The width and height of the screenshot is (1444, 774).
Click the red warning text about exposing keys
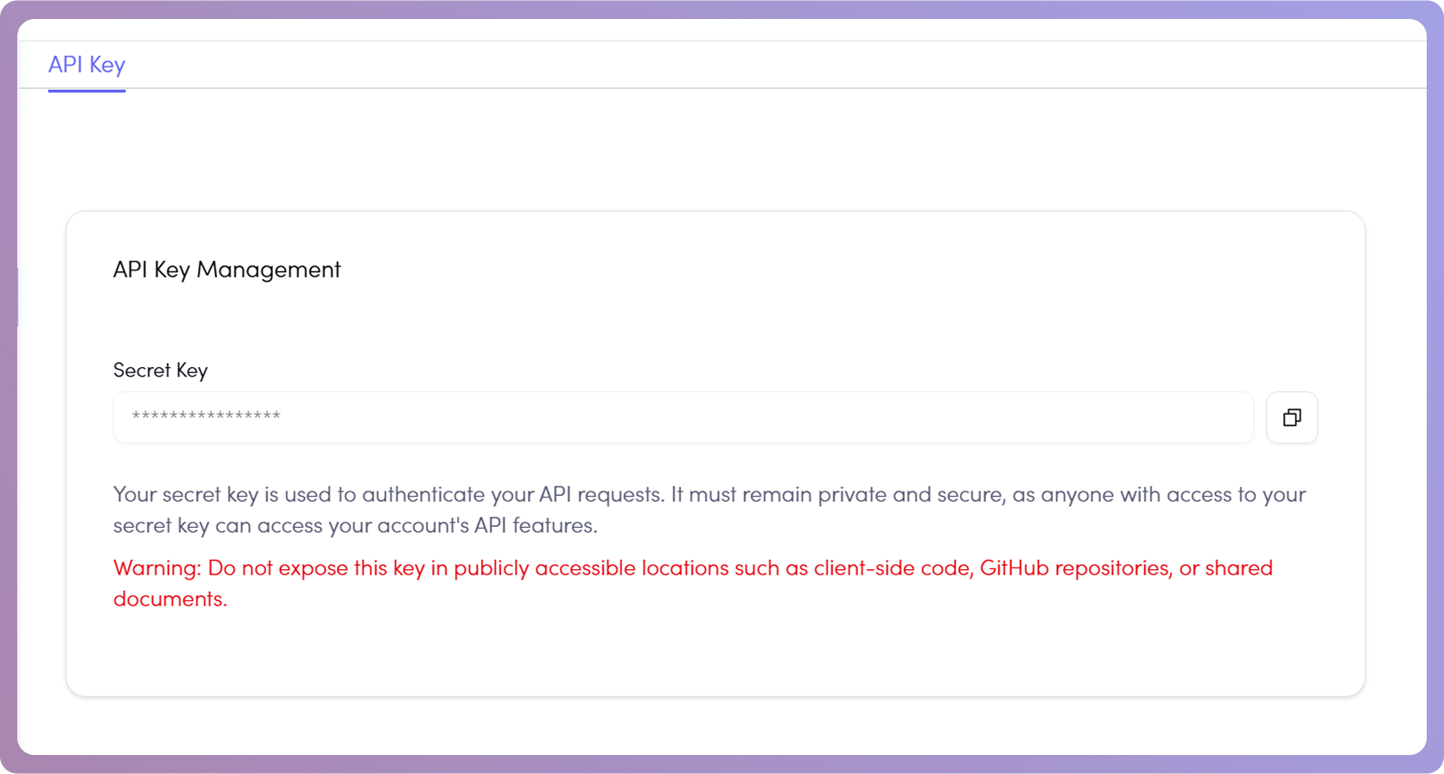click(691, 582)
